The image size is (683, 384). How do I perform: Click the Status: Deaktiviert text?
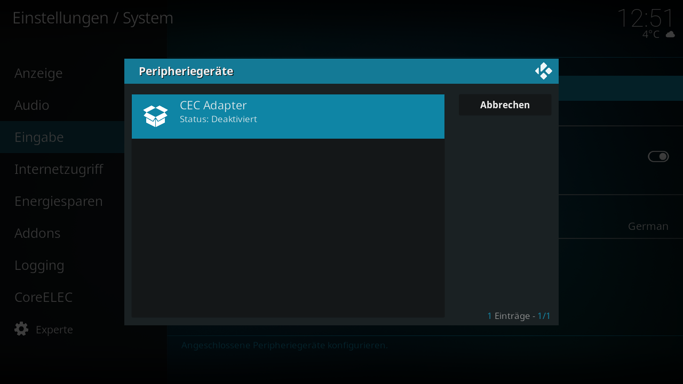coord(218,119)
